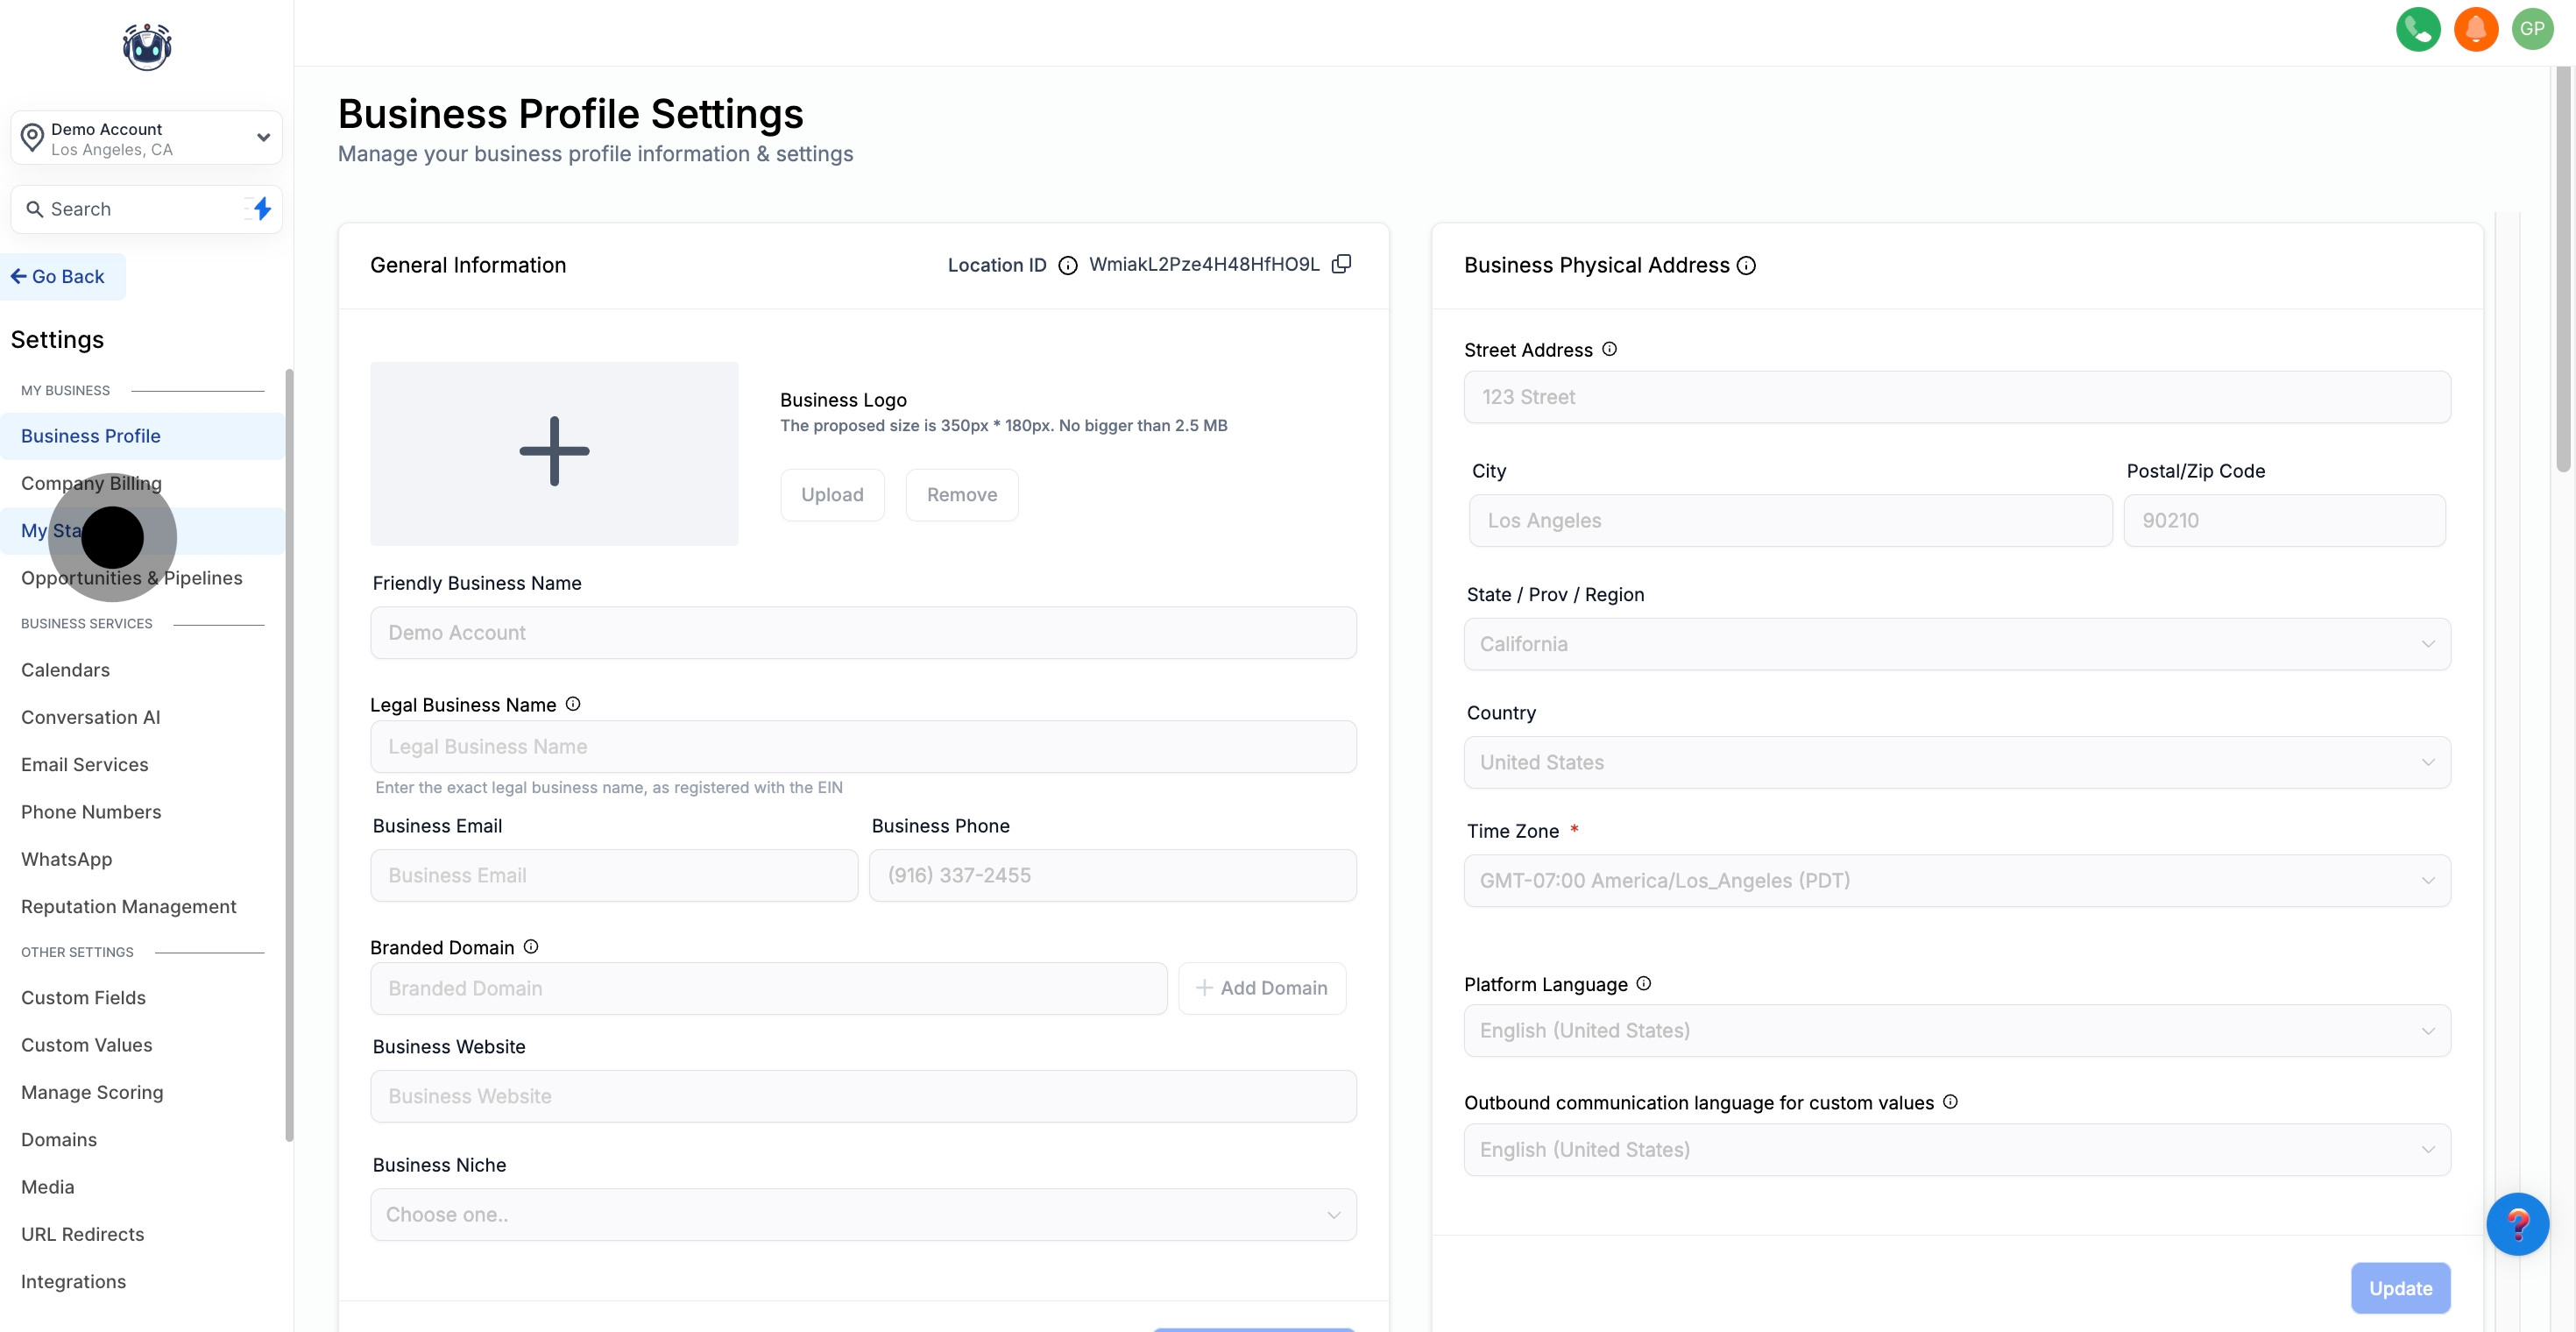Go to Phone Numbers settings

pos(91,812)
